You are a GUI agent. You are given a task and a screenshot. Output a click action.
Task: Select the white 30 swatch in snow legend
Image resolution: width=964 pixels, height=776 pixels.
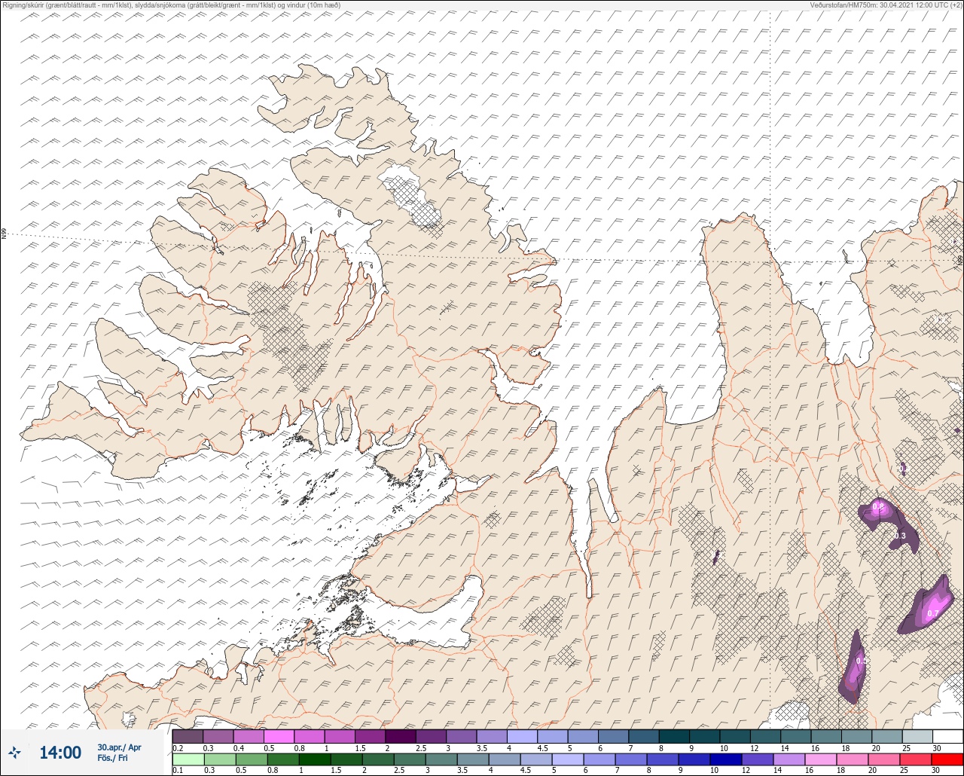click(947, 736)
